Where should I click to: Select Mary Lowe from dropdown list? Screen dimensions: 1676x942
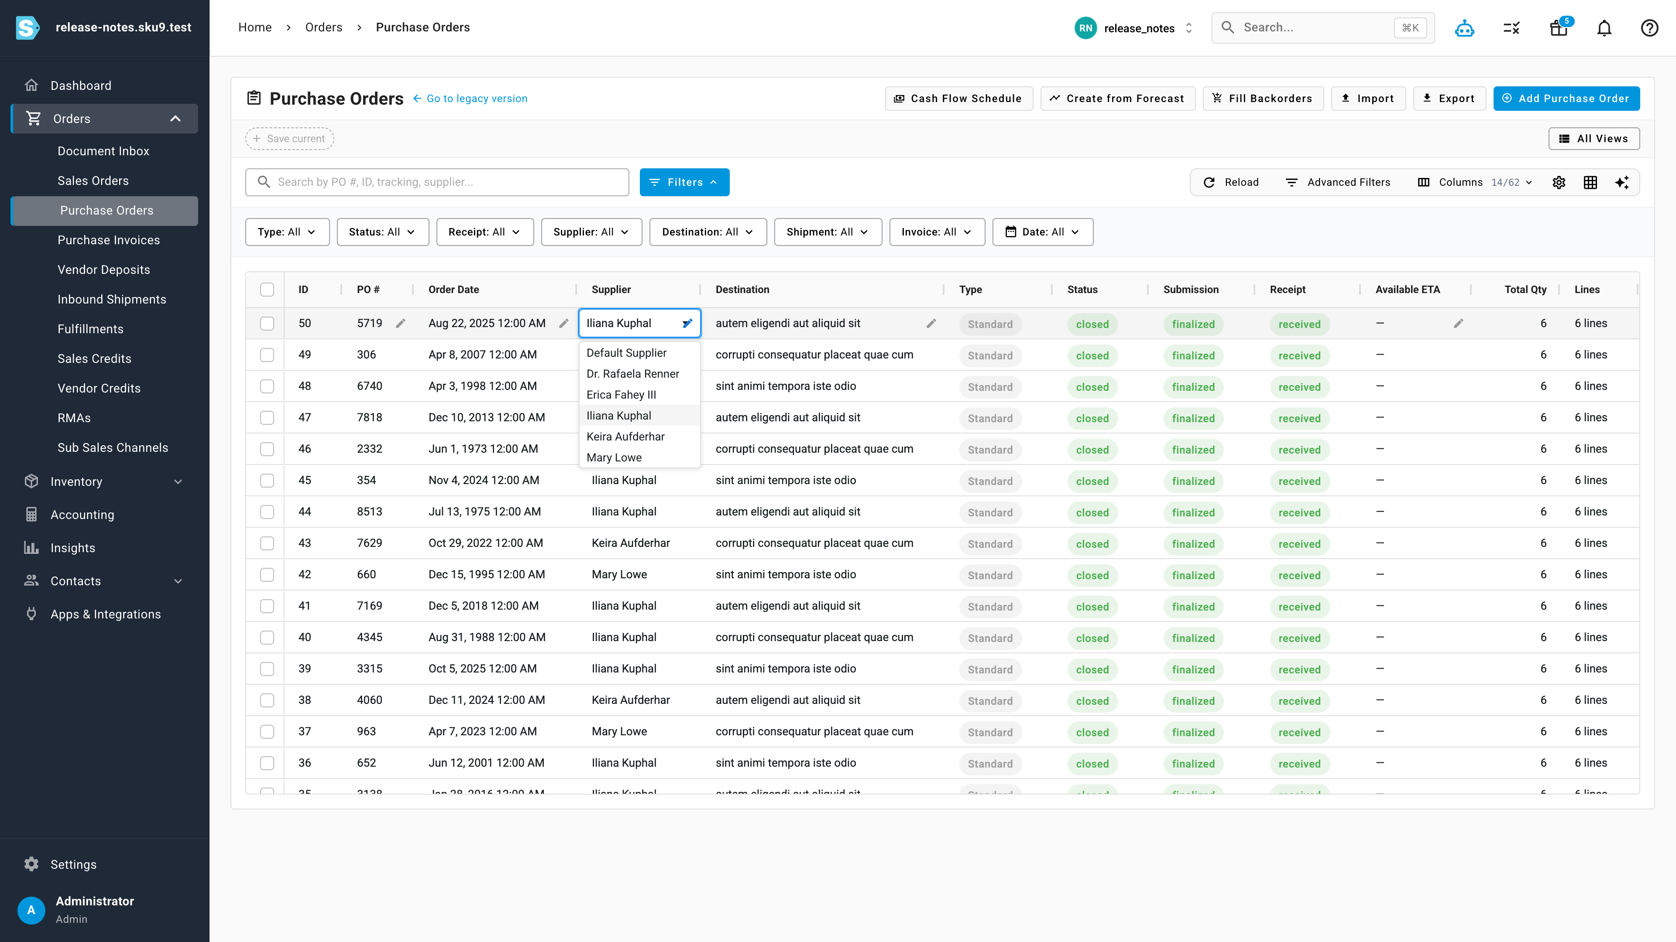tap(639, 457)
